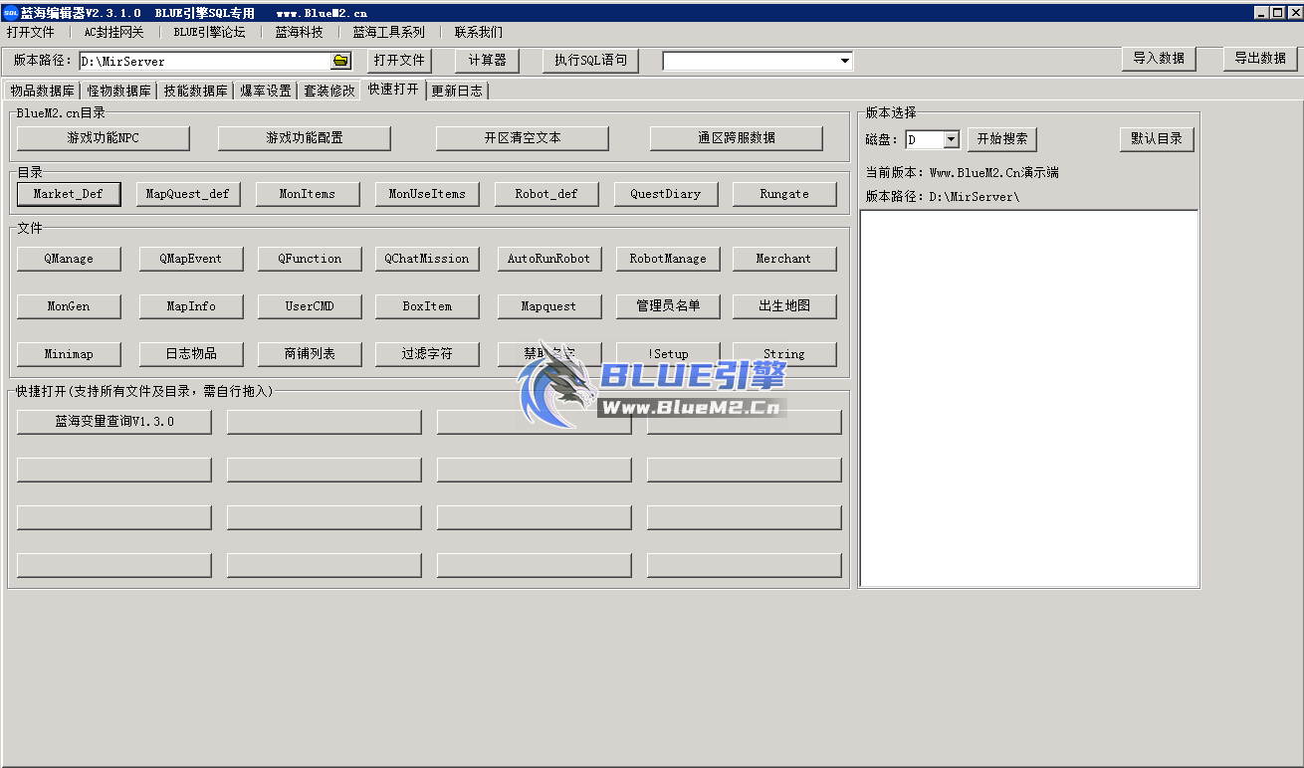
Task: Switch to the 更新日志 tab
Action: pyautogui.click(x=457, y=91)
